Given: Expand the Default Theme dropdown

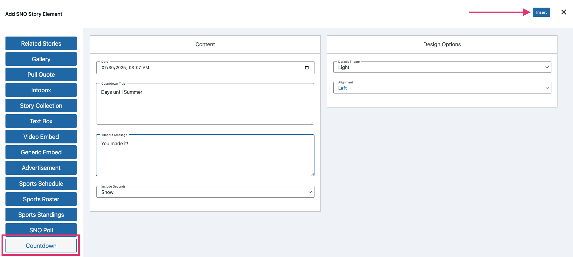Looking at the screenshot, I should pyautogui.click(x=442, y=67).
